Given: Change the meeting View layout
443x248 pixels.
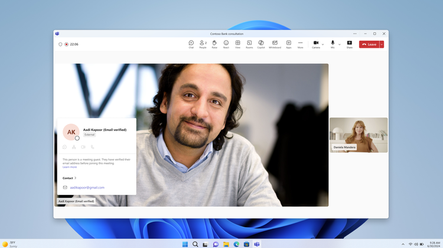Looking at the screenshot, I should point(237,44).
